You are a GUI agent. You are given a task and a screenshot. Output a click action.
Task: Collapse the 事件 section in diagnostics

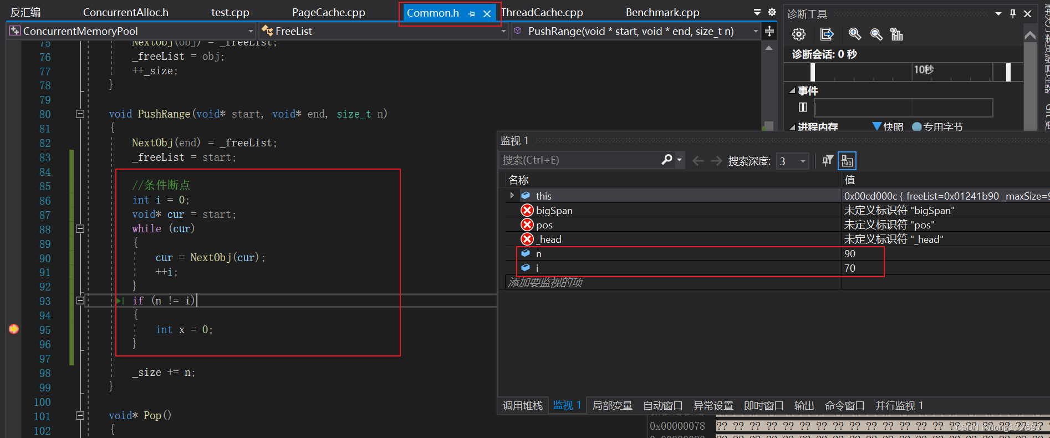pyautogui.click(x=792, y=90)
